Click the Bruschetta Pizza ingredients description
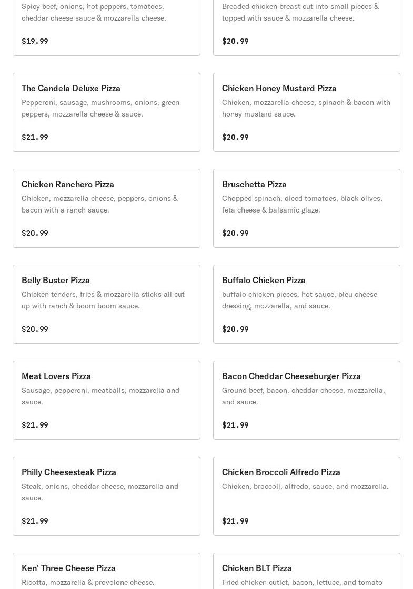413x589 pixels. (x=302, y=204)
